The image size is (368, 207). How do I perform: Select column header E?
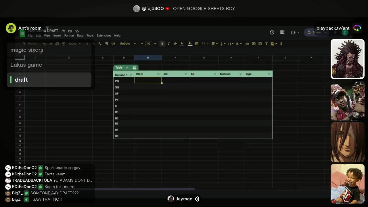tap(148, 58)
